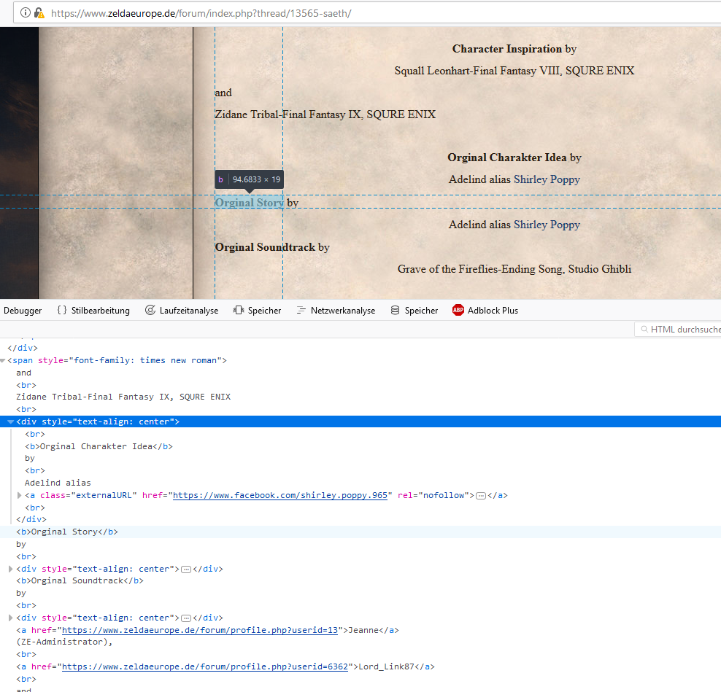
Task: Open the profile.php?userid=13 href link
Action: 200,631
